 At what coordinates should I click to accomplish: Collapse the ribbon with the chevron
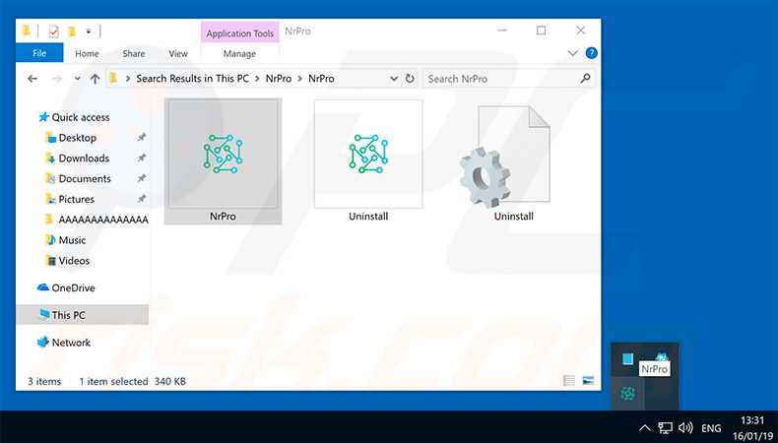pyautogui.click(x=572, y=53)
